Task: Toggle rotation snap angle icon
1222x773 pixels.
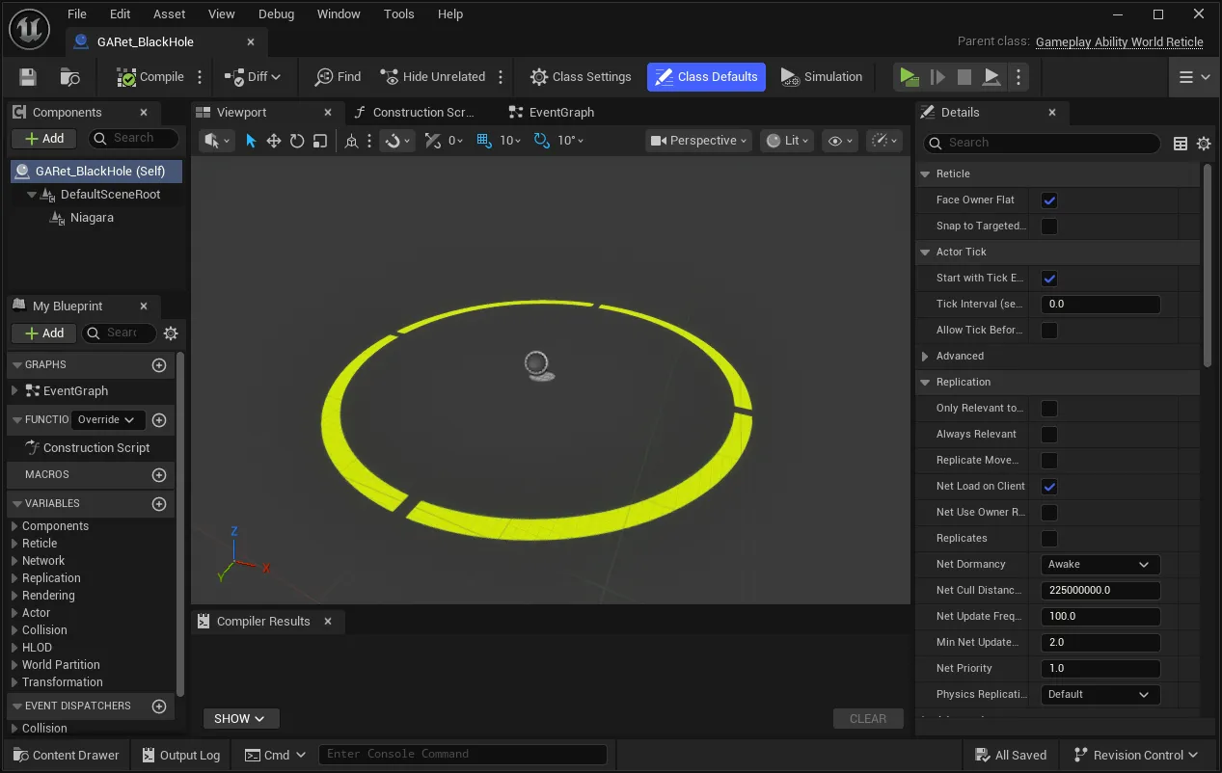Action: coord(542,141)
